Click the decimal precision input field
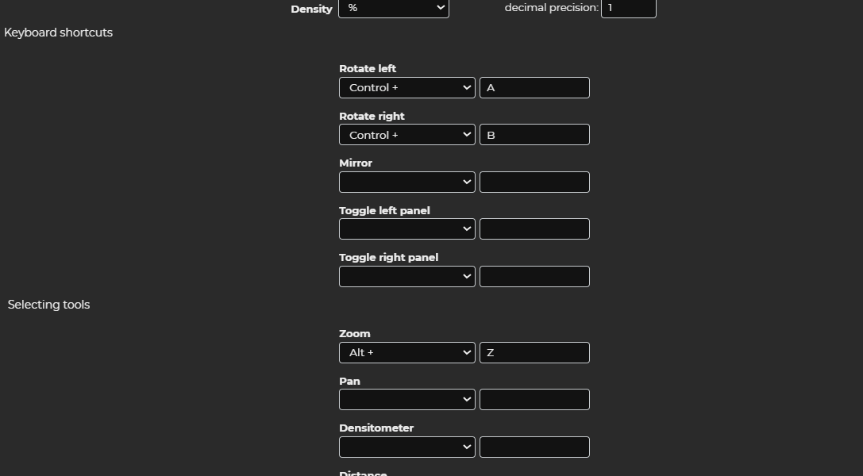This screenshot has width=863, height=476. [x=628, y=8]
